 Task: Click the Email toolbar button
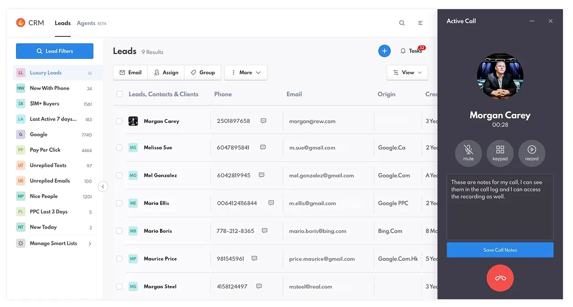pyautogui.click(x=130, y=72)
